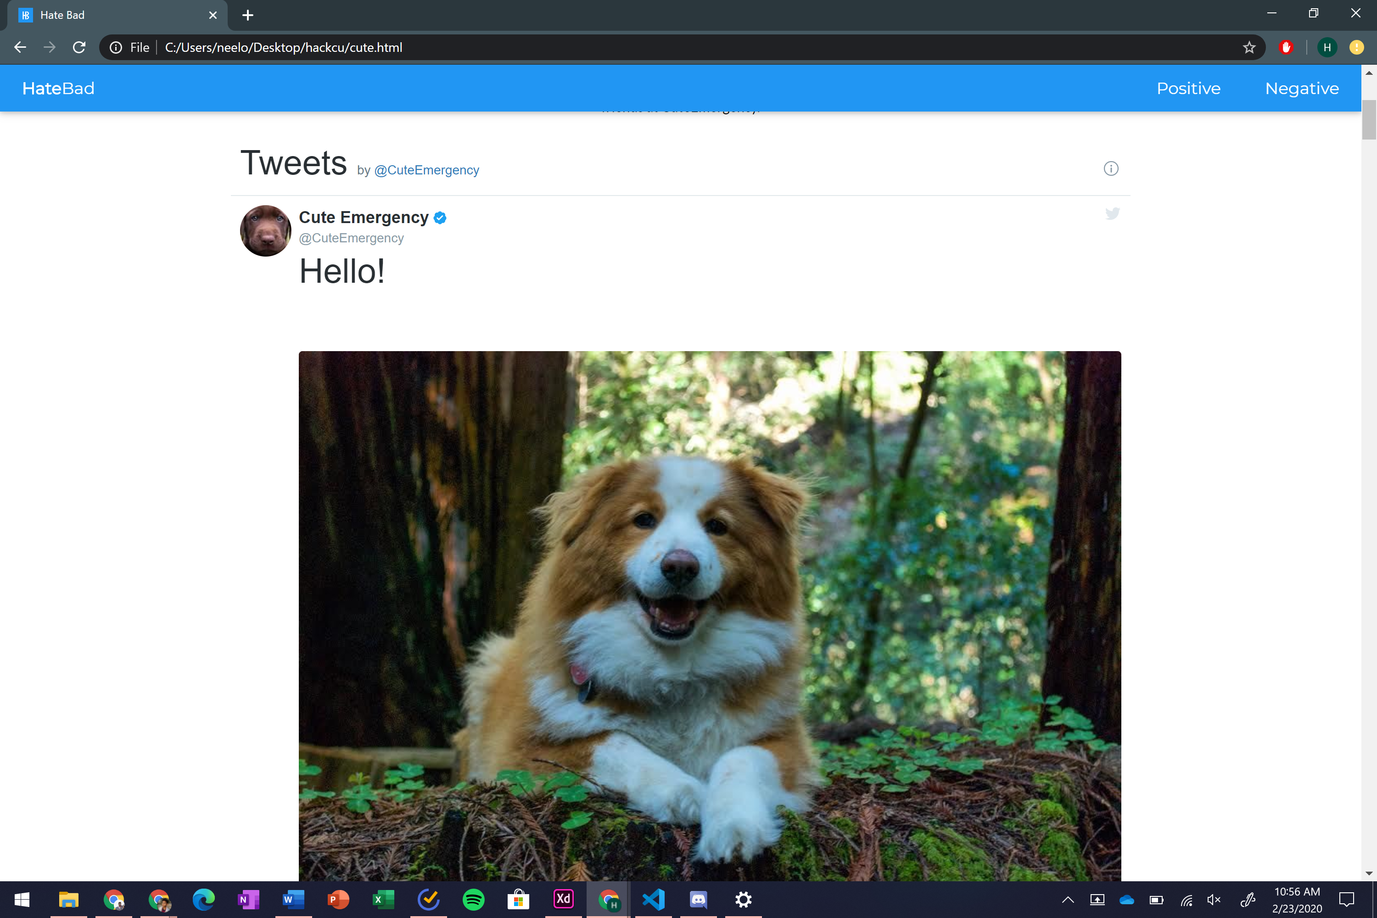
Task: Click the Twitter bird icon on tweet
Action: pos(1112,213)
